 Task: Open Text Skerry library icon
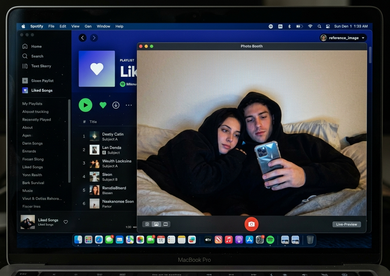(25, 66)
